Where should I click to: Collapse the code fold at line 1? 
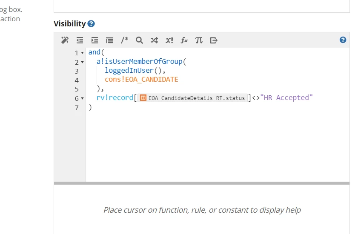tap(83, 53)
